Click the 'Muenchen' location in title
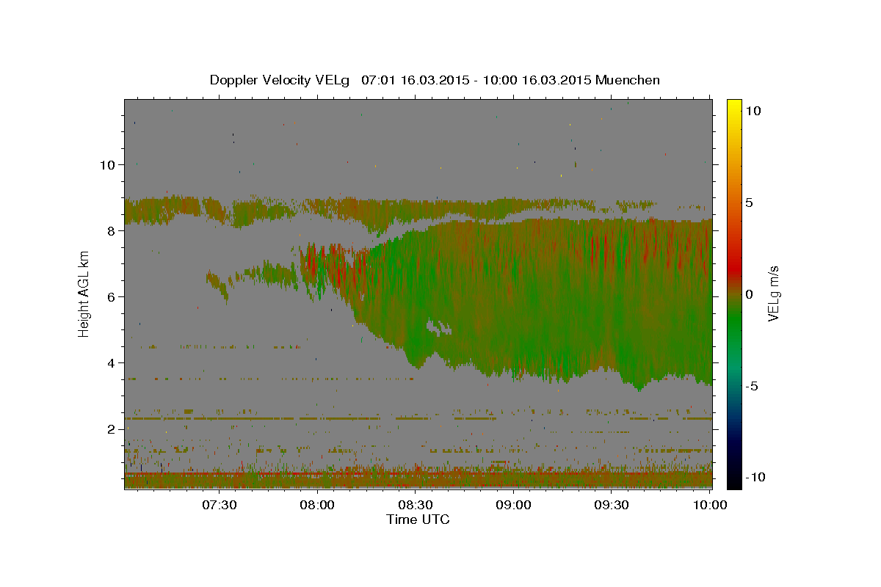This screenshot has height=587, width=881. (628, 80)
